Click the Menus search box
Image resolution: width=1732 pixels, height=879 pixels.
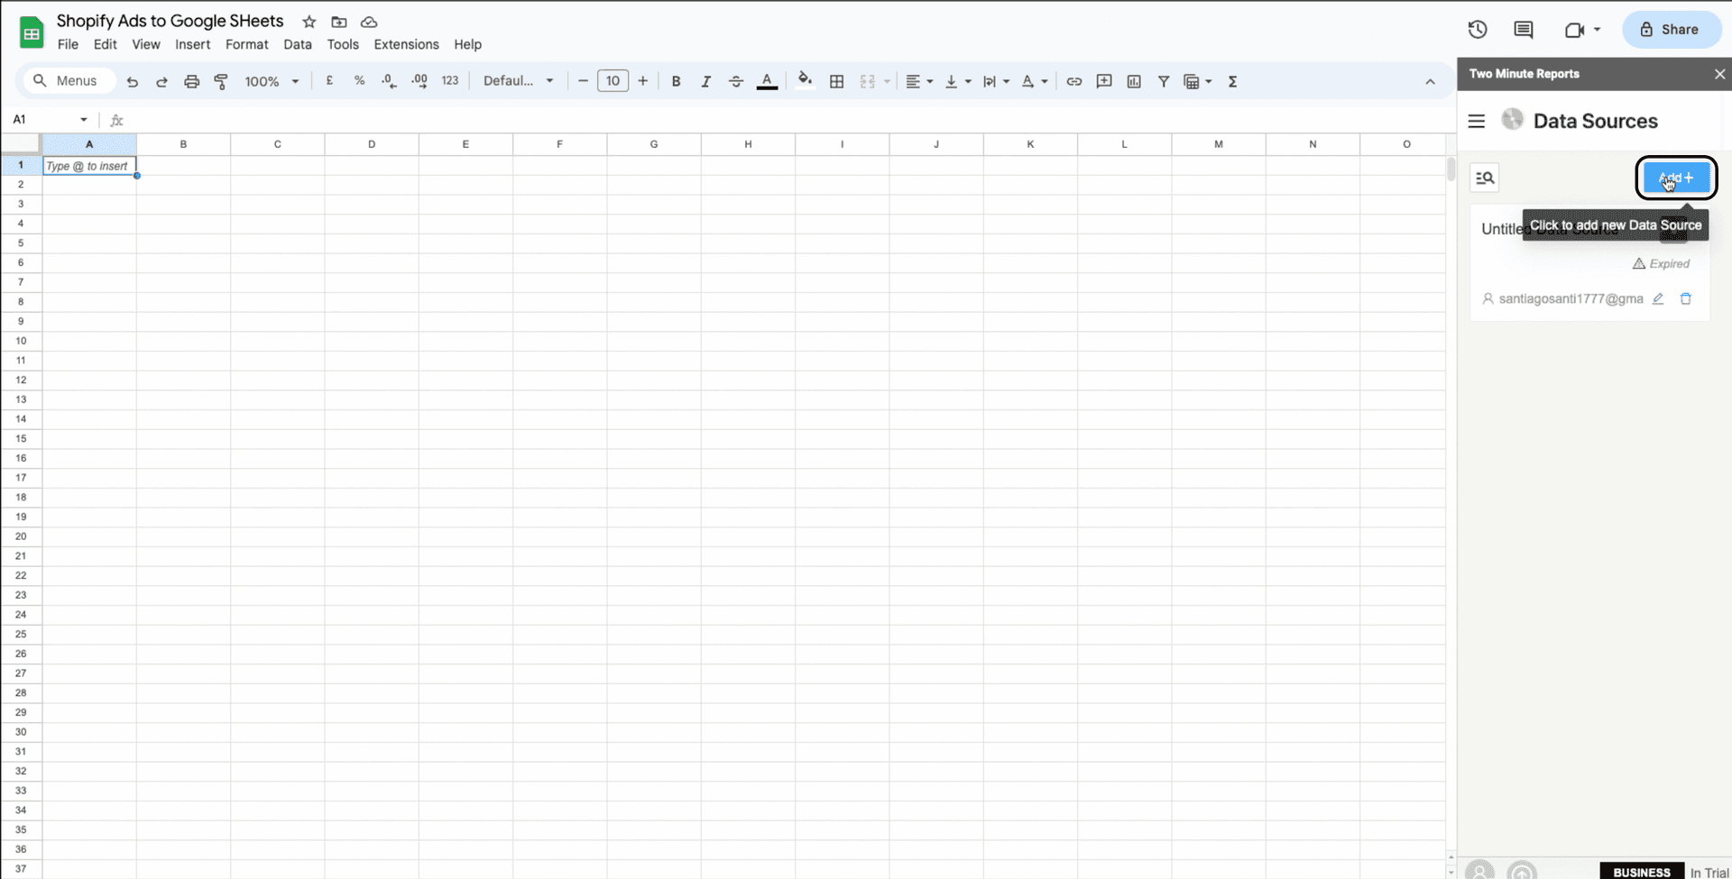(69, 81)
